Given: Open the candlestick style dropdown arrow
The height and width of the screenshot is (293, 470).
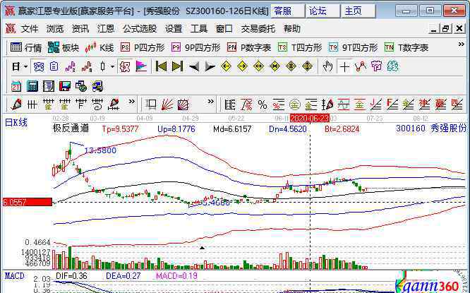Looking at the screenshot, I should (112, 66).
